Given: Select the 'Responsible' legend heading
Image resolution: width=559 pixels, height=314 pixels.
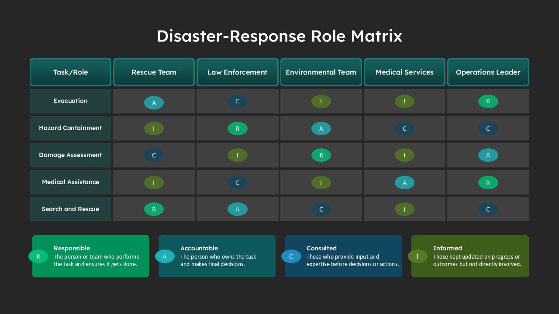Looking at the screenshot, I should tap(72, 248).
